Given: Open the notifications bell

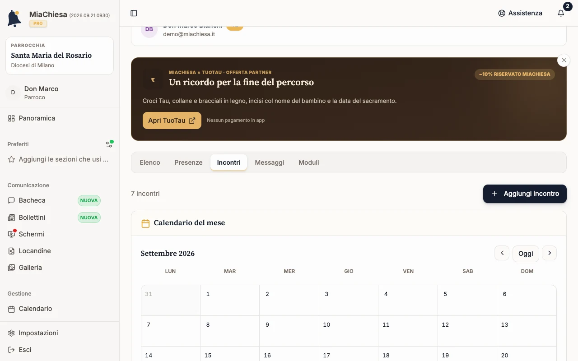Looking at the screenshot, I should [x=561, y=13].
